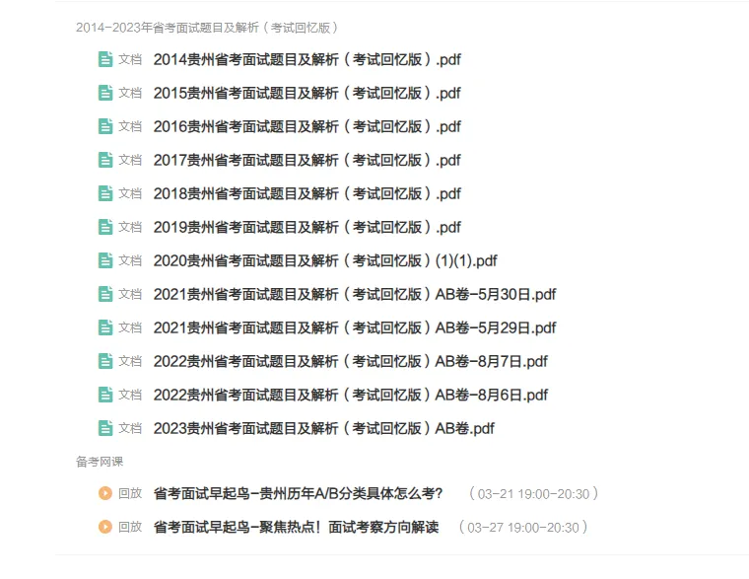The height and width of the screenshot is (579, 749).
Task: Open 2020 file ending with (1)(1).pdf
Action: (x=325, y=260)
